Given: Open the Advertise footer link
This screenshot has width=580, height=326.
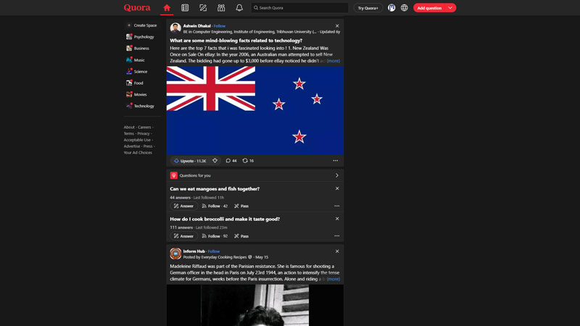Looking at the screenshot, I should 132,146.
